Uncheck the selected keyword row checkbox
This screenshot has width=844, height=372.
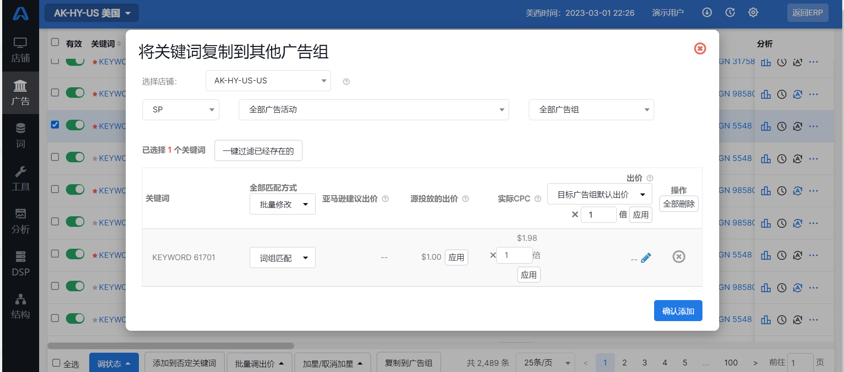(x=55, y=125)
